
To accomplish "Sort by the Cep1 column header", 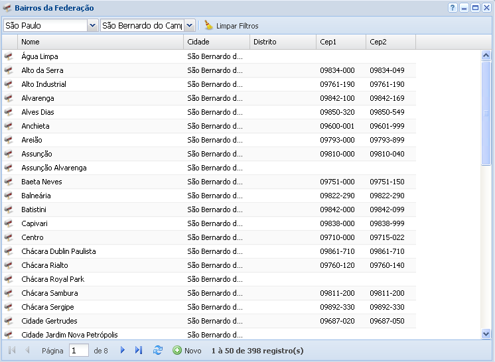I will click(x=340, y=42).
